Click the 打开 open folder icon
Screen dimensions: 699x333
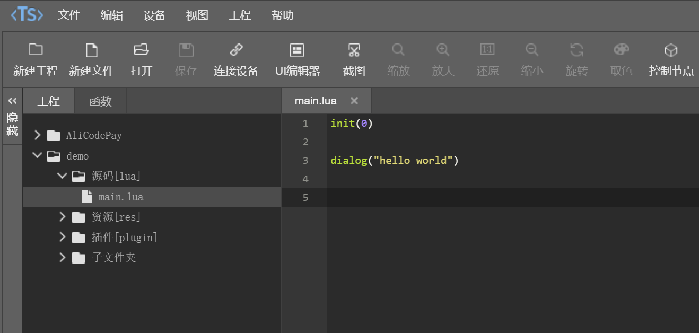pyautogui.click(x=141, y=50)
